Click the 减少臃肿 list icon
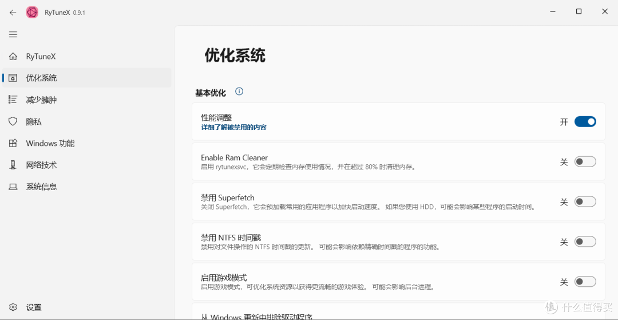The height and width of the screenshot is (320, 618). coord(13,100)
